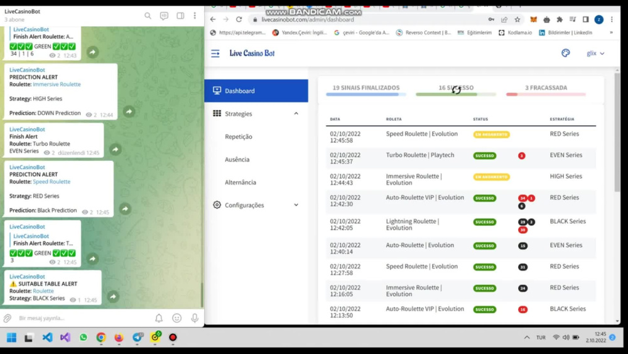The image size is (628, 354).
Task: Click the Immersive Roulette link in Telegram
Action: tap(57, 84)
